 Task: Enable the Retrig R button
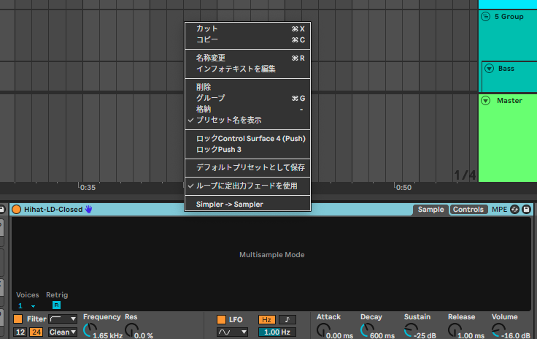(x=56, y=305)
